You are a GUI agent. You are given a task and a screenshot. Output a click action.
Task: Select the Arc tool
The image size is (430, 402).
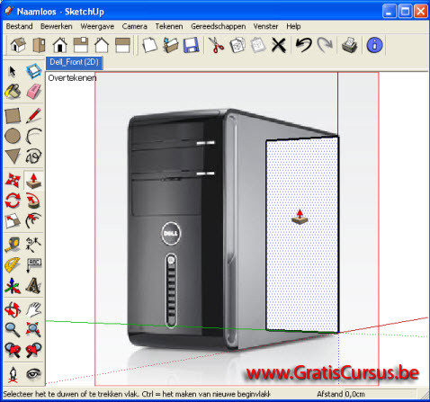tap(33, 136)
